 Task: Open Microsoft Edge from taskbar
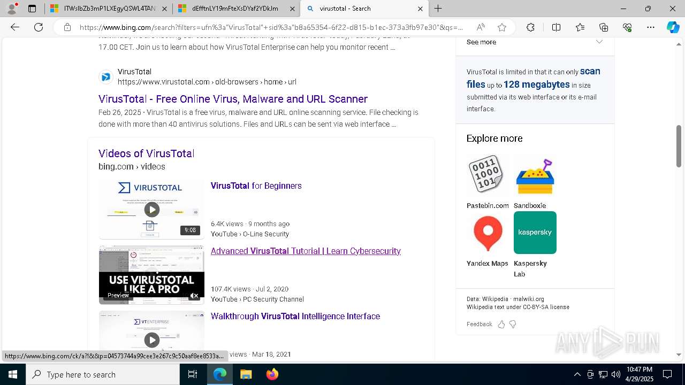[x=220, y=374]
